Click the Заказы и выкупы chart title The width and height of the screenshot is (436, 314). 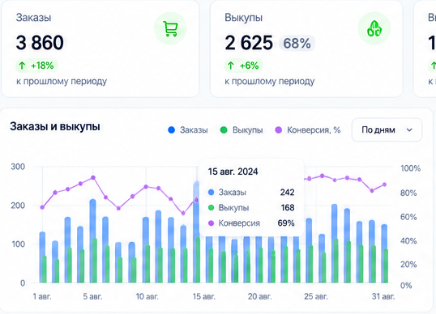coord(55,126)
